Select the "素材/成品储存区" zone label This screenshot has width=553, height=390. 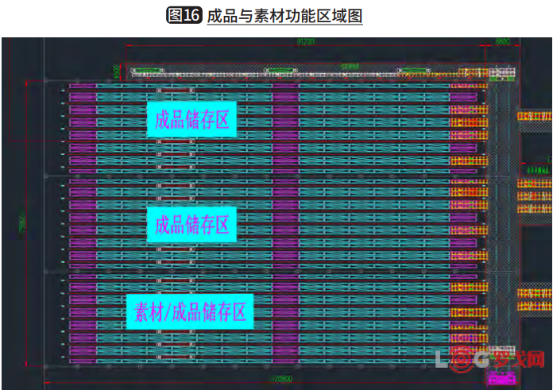click(x=190, y=311)
